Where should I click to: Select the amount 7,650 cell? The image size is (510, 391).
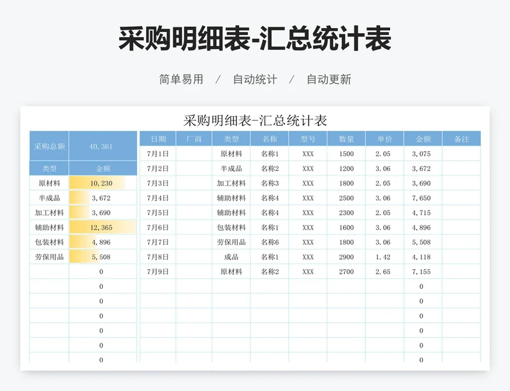423,198
